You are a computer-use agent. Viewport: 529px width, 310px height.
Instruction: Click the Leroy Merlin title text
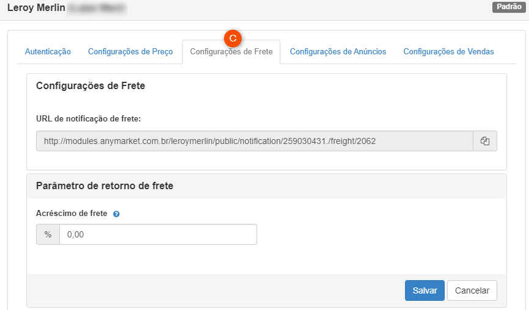tap(36, 7)
